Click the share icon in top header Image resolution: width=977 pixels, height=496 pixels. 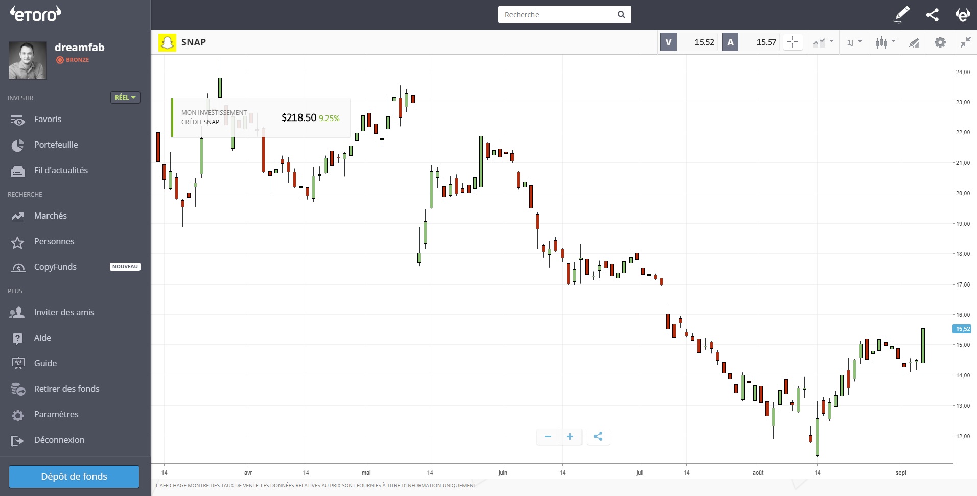click(x=932, y=15)
